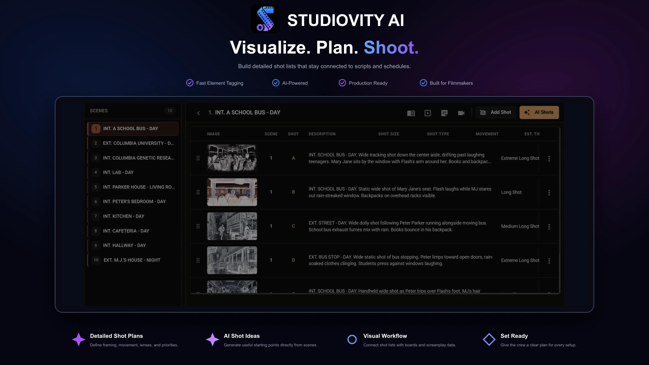Click the SHOT column header
This screenshot has height=365, width=649.
coord(293,134)
